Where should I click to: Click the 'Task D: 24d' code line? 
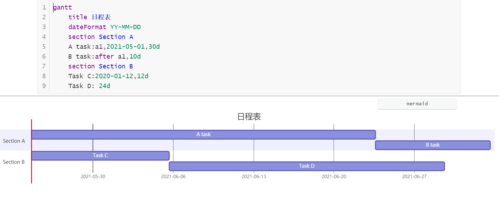point(89,86)
